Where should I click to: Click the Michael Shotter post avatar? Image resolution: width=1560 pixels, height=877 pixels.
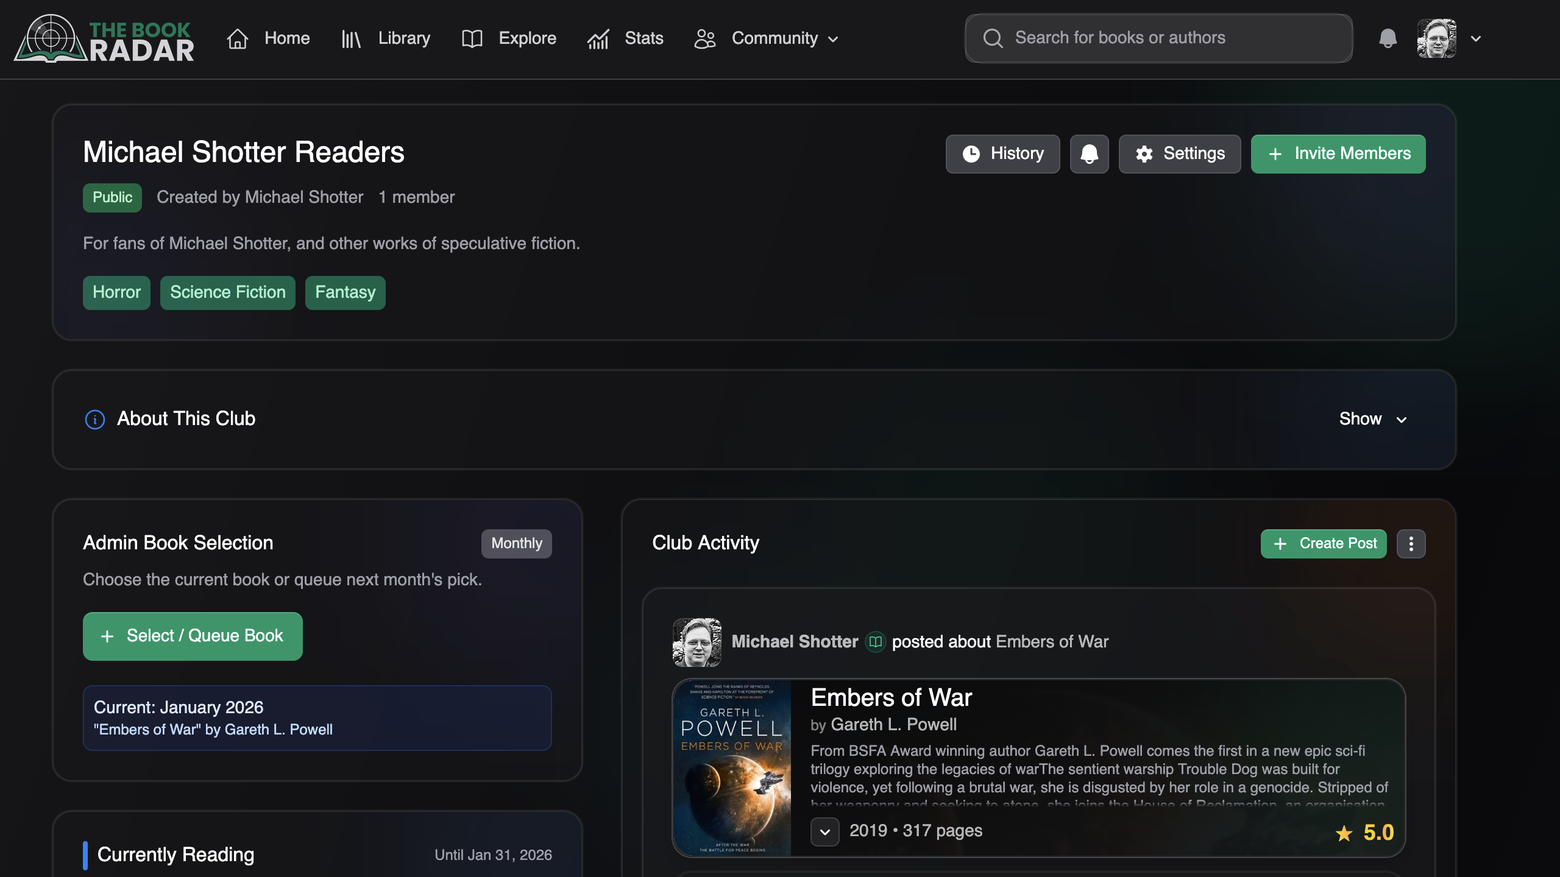click(697, 642)
